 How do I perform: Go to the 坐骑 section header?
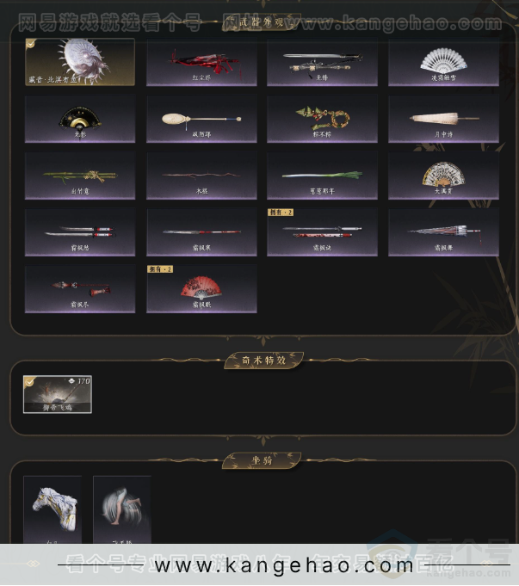coord(262,460)
